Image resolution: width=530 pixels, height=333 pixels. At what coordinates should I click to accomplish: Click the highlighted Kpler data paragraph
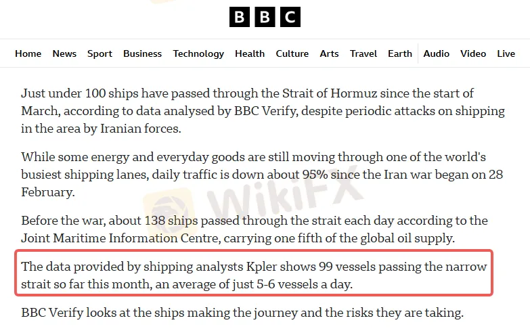pyautogui.click(x=254, y=275)
